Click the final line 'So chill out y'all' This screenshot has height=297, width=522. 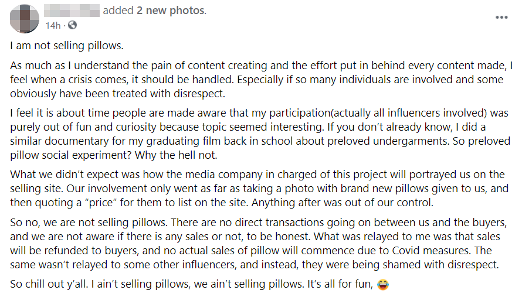(x=194, y=285)
